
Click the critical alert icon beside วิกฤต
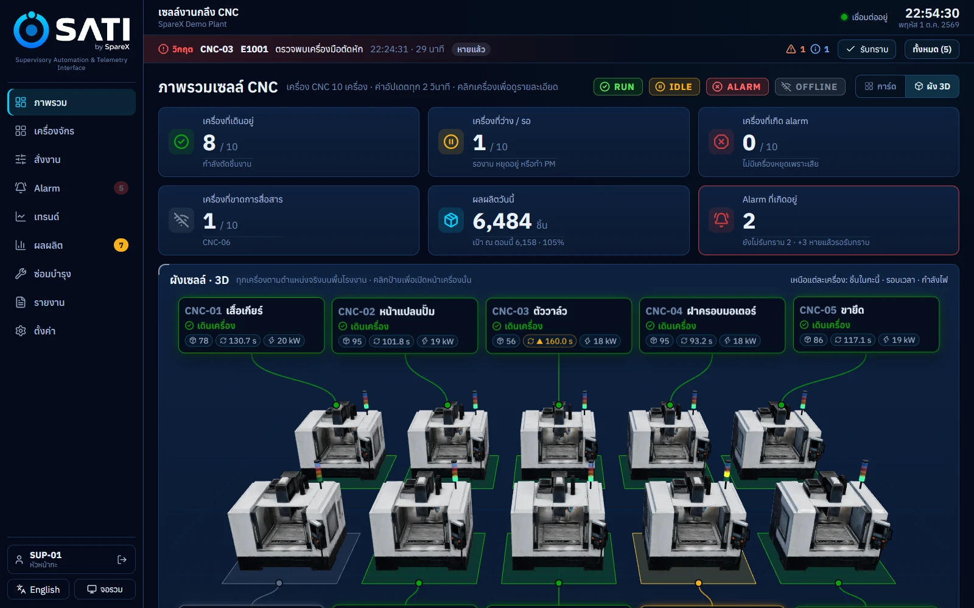(163, 49)
